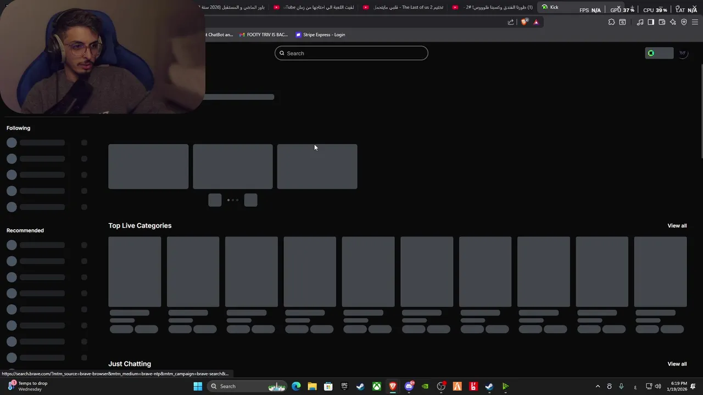The width and height of the screenshot is (703, 395).
Task: Launch Epic Games from taskbar
Action: pyautogui.click(x=344, y=386)
